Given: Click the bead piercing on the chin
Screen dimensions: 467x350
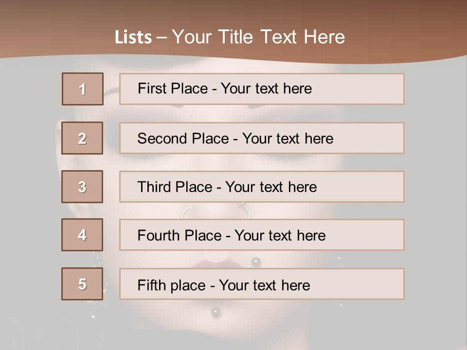Looking at the screenshot, I should pyautogui.click(x=216, y=313).
